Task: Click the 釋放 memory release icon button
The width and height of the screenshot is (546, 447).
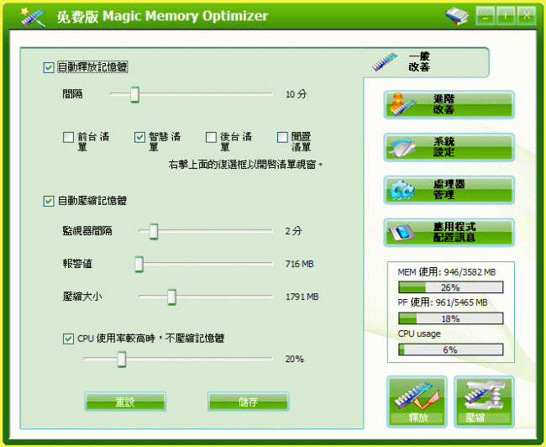Action: point(417,402)
